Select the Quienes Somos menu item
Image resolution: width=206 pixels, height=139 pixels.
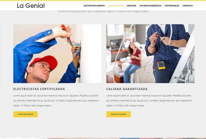point(116,6)
